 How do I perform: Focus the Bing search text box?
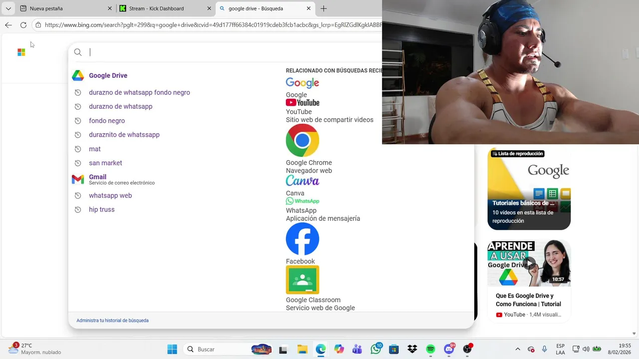point(235,52)
